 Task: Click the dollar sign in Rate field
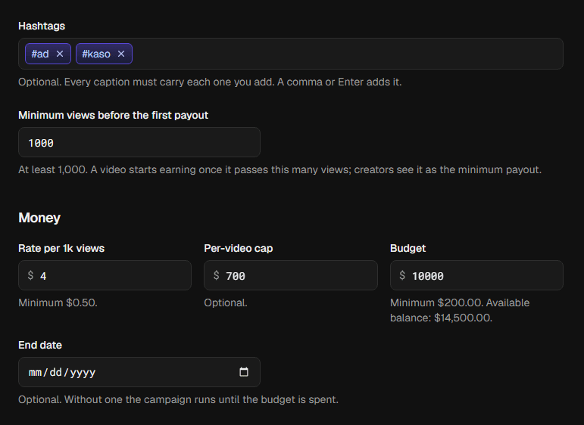30,275
